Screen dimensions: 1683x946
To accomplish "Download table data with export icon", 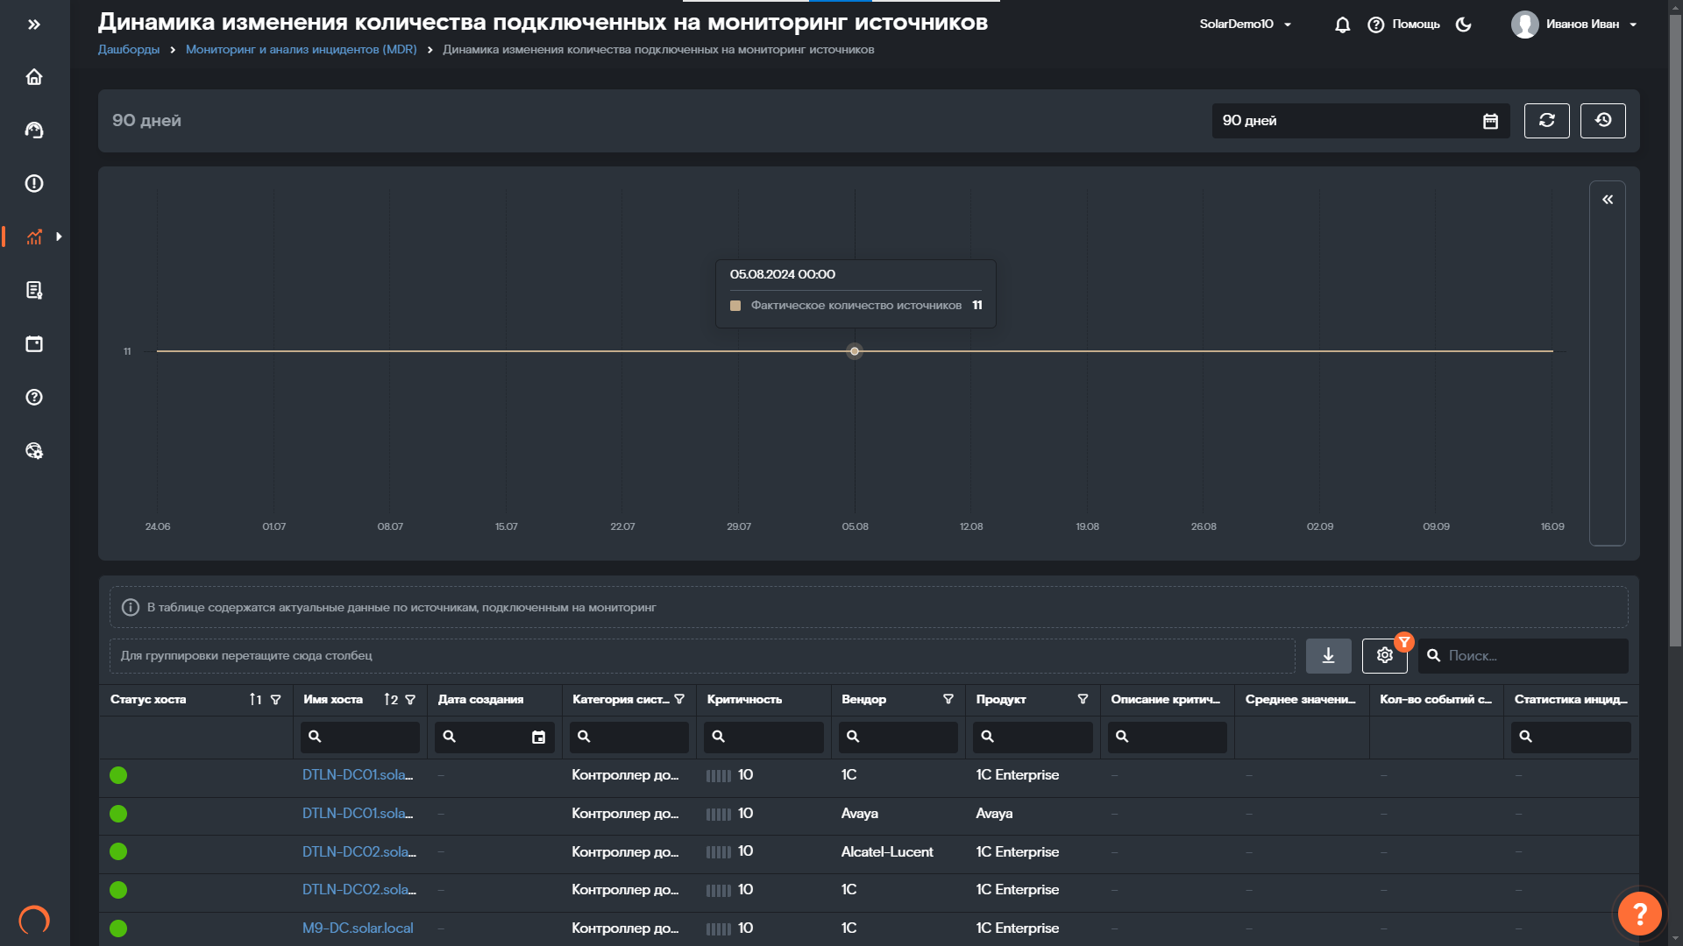I will pyautogui.click(x=1328, y=655).
